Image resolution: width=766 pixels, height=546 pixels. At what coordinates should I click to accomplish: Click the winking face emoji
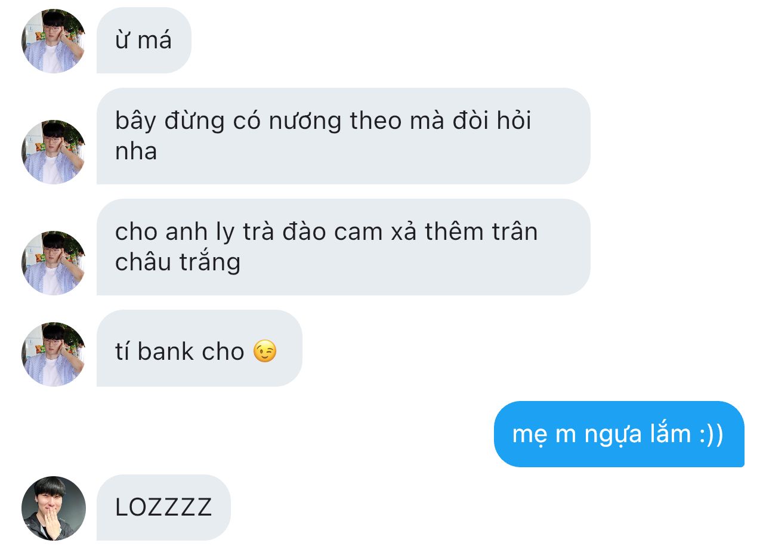[x=265, y=351]
